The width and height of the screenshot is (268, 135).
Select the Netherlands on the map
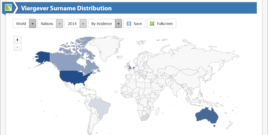[x=134, y=67]
